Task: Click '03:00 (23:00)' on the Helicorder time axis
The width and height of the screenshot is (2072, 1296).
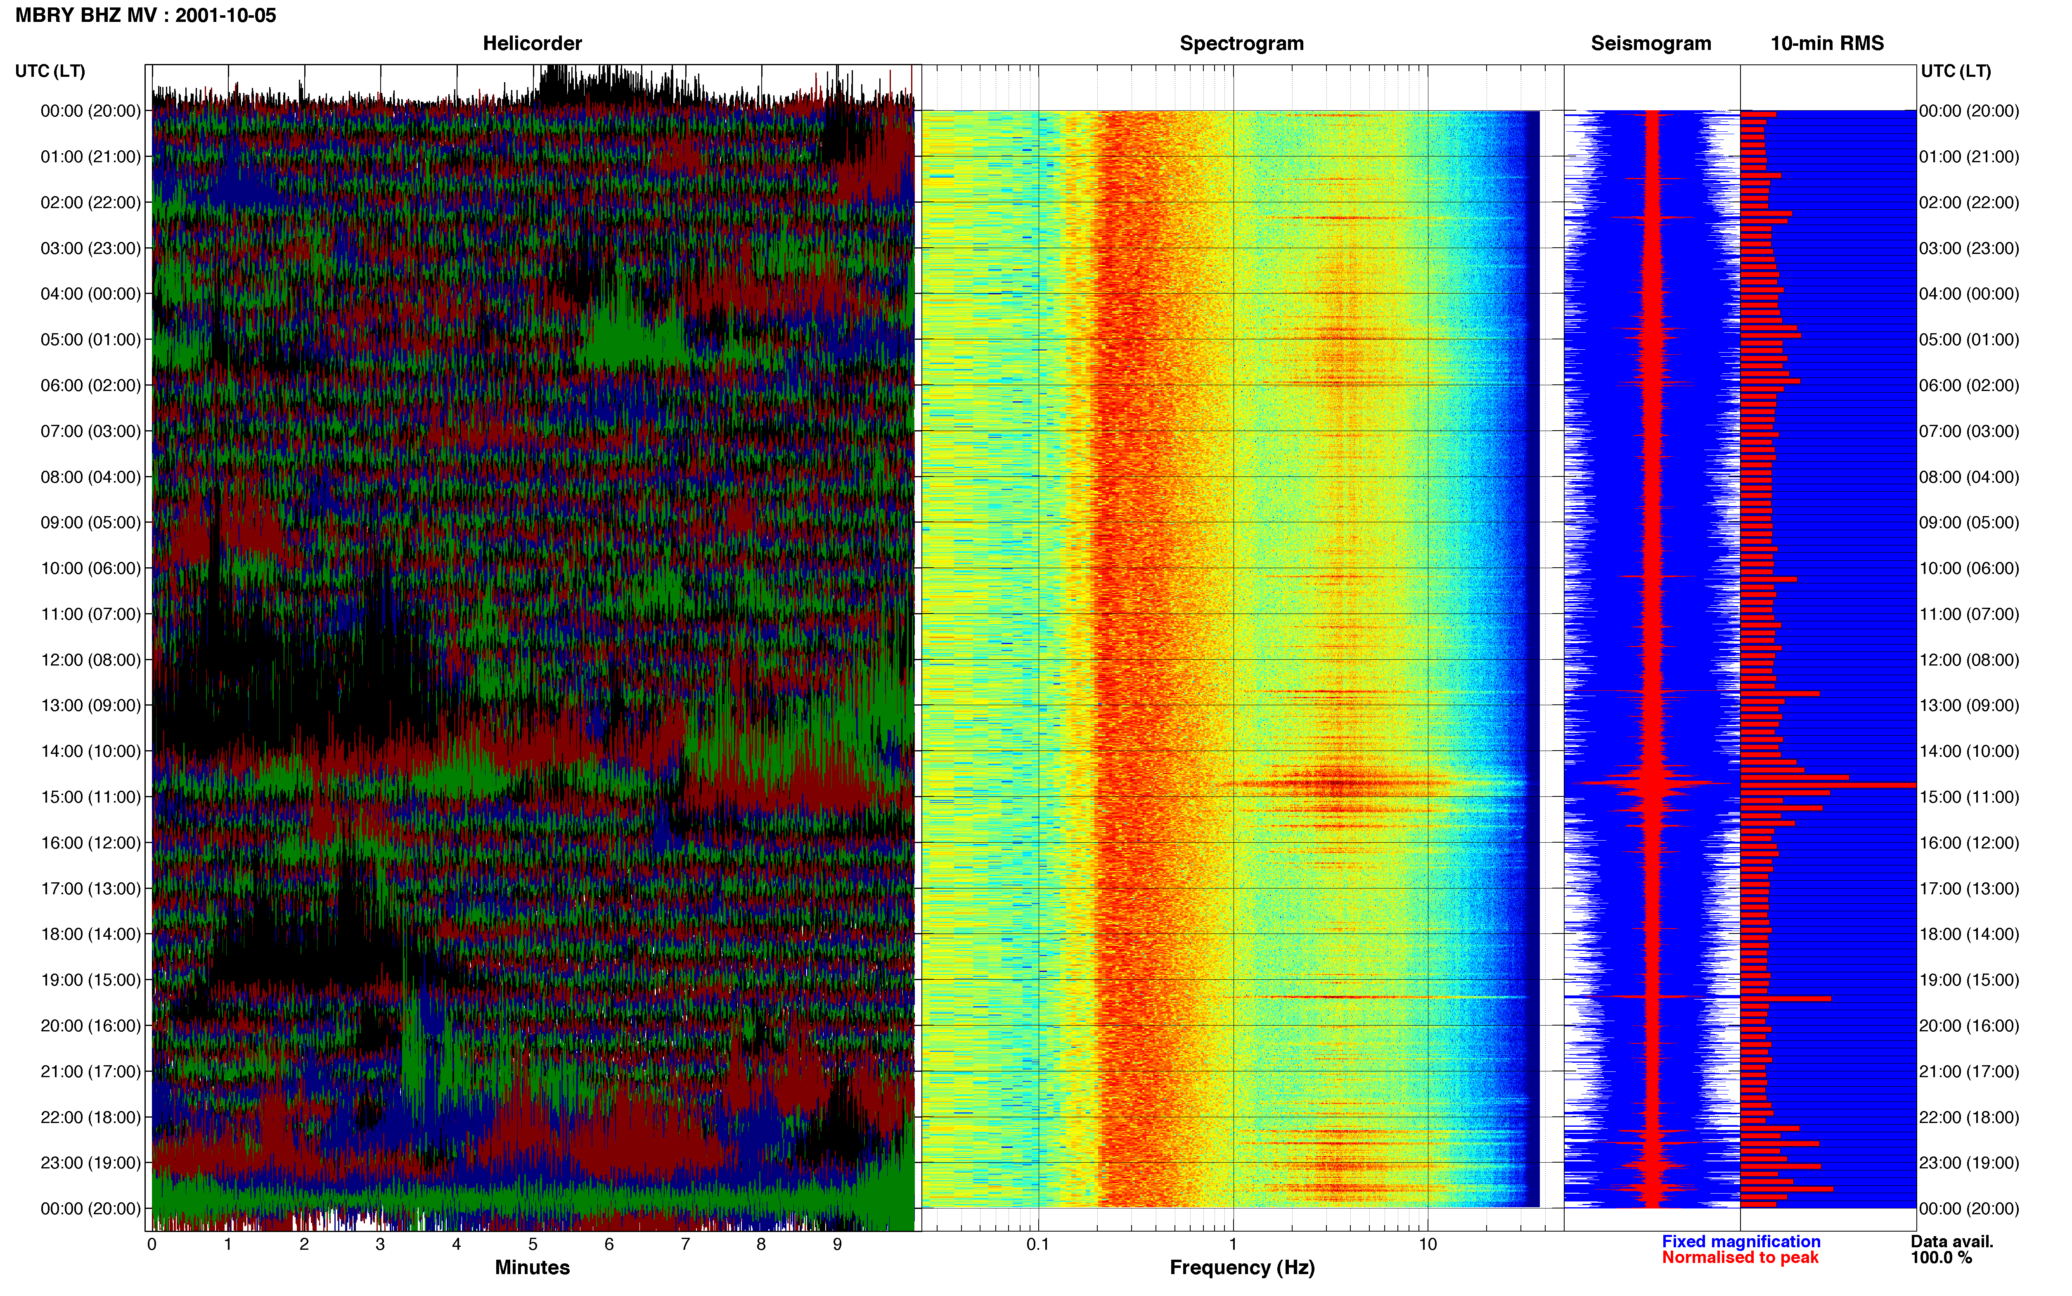Action: point(91,249)
